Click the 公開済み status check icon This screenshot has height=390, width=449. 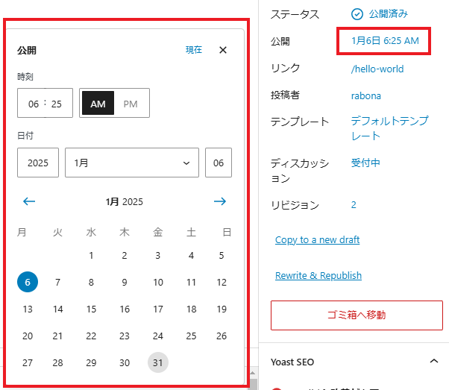tap(357, 13)
